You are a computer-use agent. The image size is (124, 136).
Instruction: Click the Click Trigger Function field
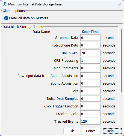click(x=90, y=106)
